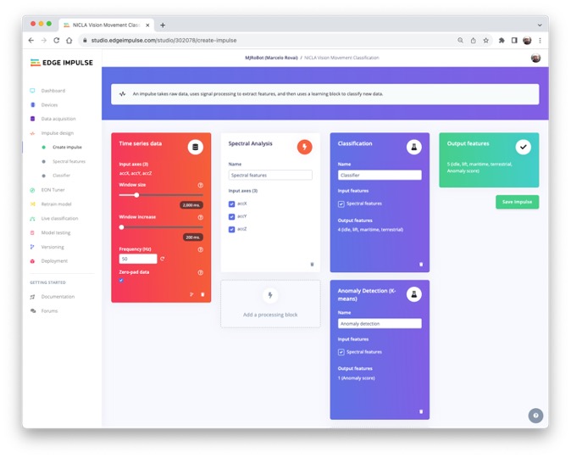Click the help question mark bubble
Screen dimensions: 571x458
click(x=535, y=416)
